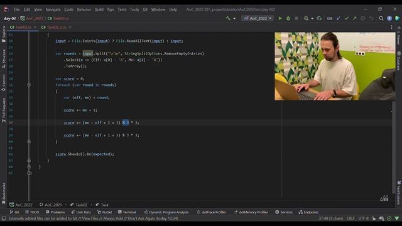This screenshot has width=402, height=226.
Task: Open Structure tool window on left sidebar
Action: pyautogui.click(x=4, y=58)
